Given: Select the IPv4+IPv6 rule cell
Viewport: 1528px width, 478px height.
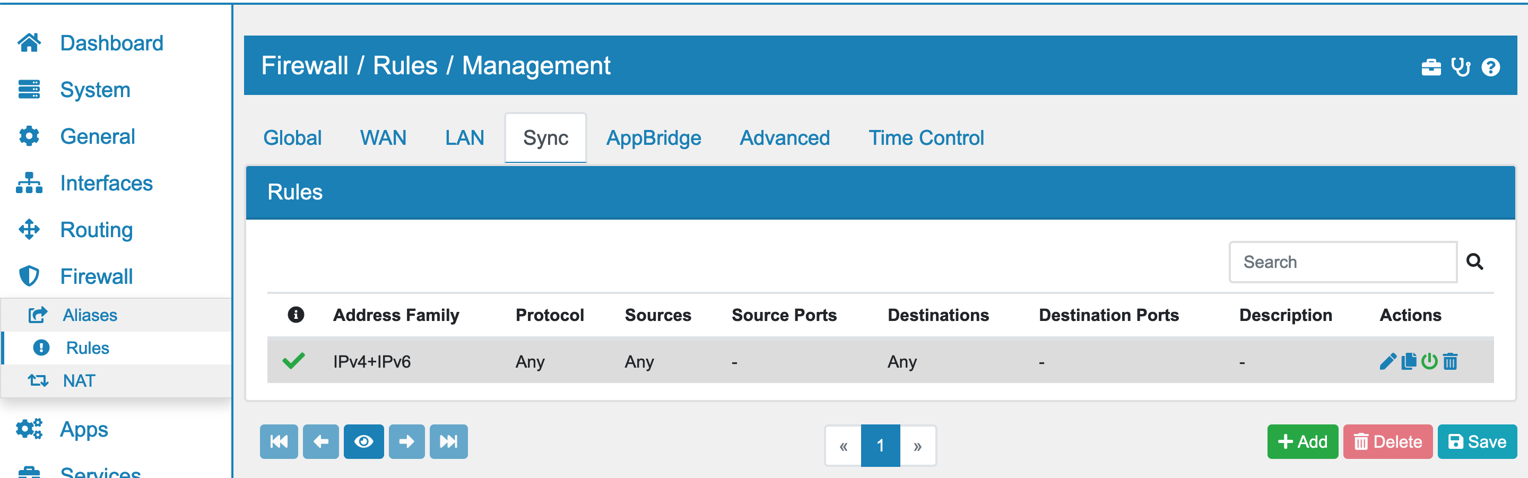Looking at the screenshot, I should pos(371,362).
